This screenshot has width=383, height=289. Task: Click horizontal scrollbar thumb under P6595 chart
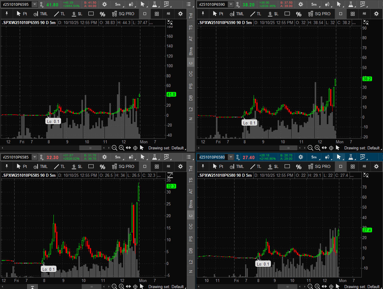tap(90, 148)
